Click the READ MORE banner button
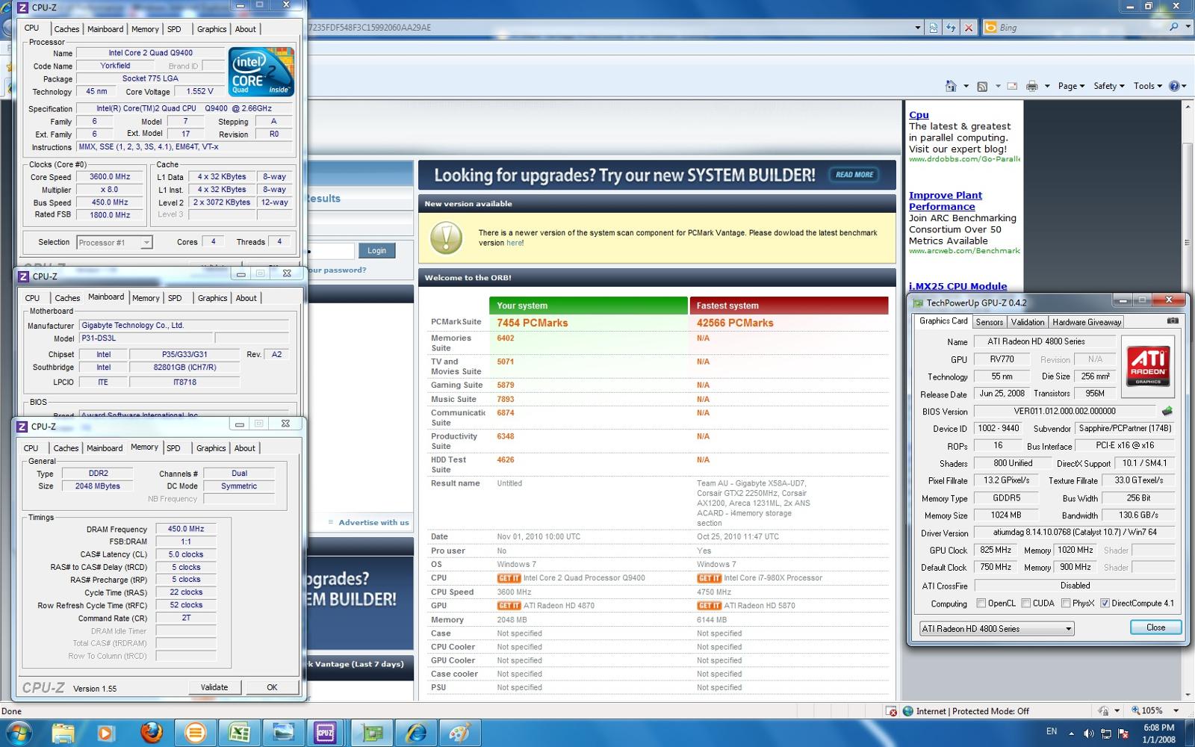The width and height of the screenshot is (1195, 747). point(854,175)
